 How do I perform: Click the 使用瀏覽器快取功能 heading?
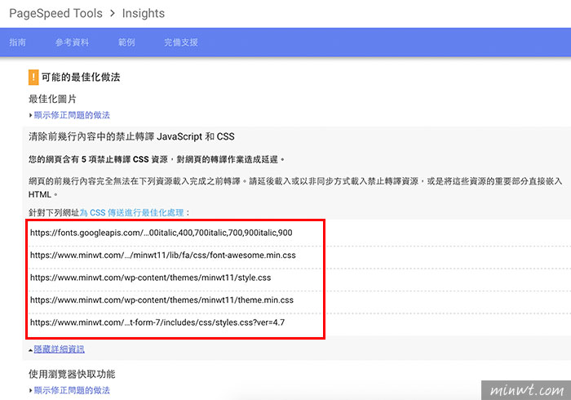(x=72, y=374)
